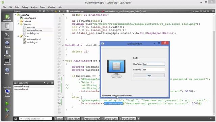Click the Password field in MainWindow

154,69
